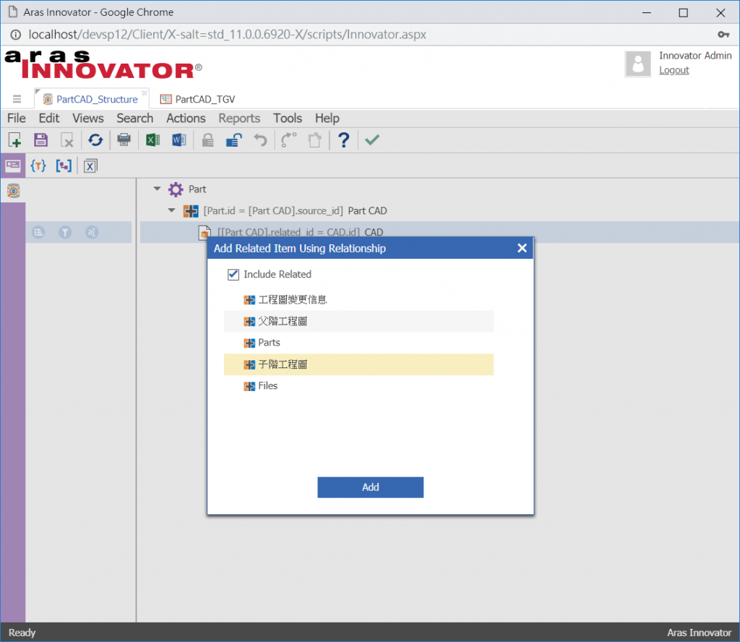This screenshot has width=740, height=642.
Task: Click the boxed X toolbar icon
Action: pyautogui.click(x=90, y=166)
